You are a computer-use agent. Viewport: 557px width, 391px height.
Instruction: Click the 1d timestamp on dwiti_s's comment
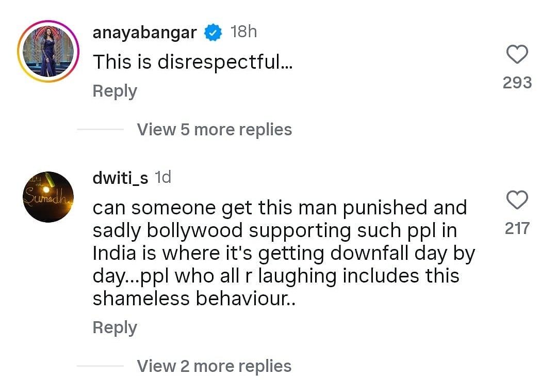coord(163,177)
